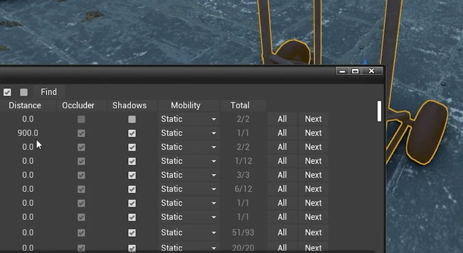Click All in the 900.0 distance row
Image resolution: width=463 pixels, height=253 pixels.
tap(282, 133)
